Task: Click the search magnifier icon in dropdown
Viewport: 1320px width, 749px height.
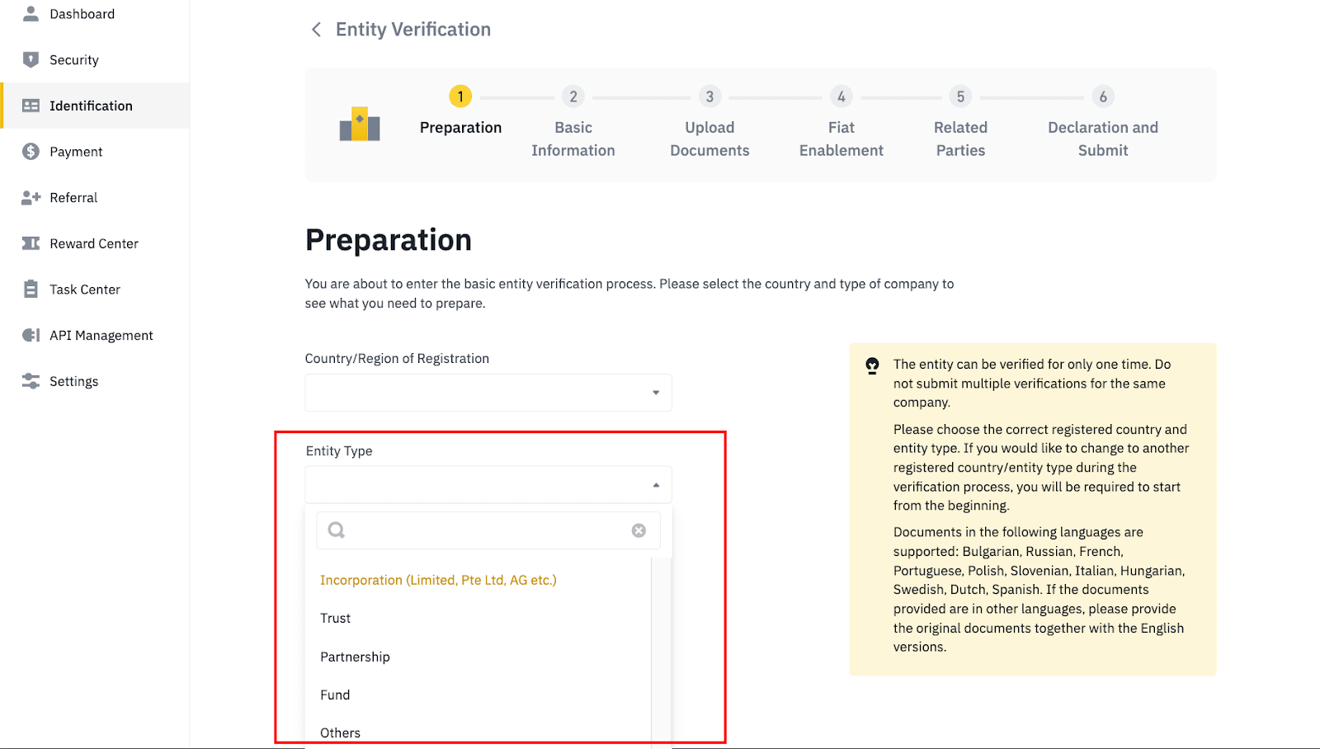Action: coord(336,530)
